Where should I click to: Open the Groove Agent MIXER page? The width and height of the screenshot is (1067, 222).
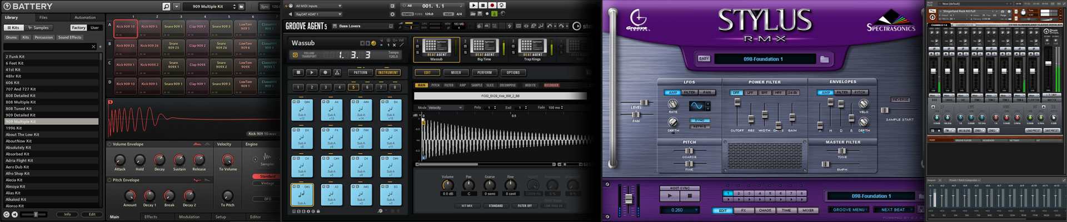tap(456, 73)
